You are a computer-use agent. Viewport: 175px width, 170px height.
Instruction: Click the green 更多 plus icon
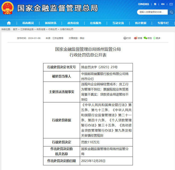pos(154,38)
